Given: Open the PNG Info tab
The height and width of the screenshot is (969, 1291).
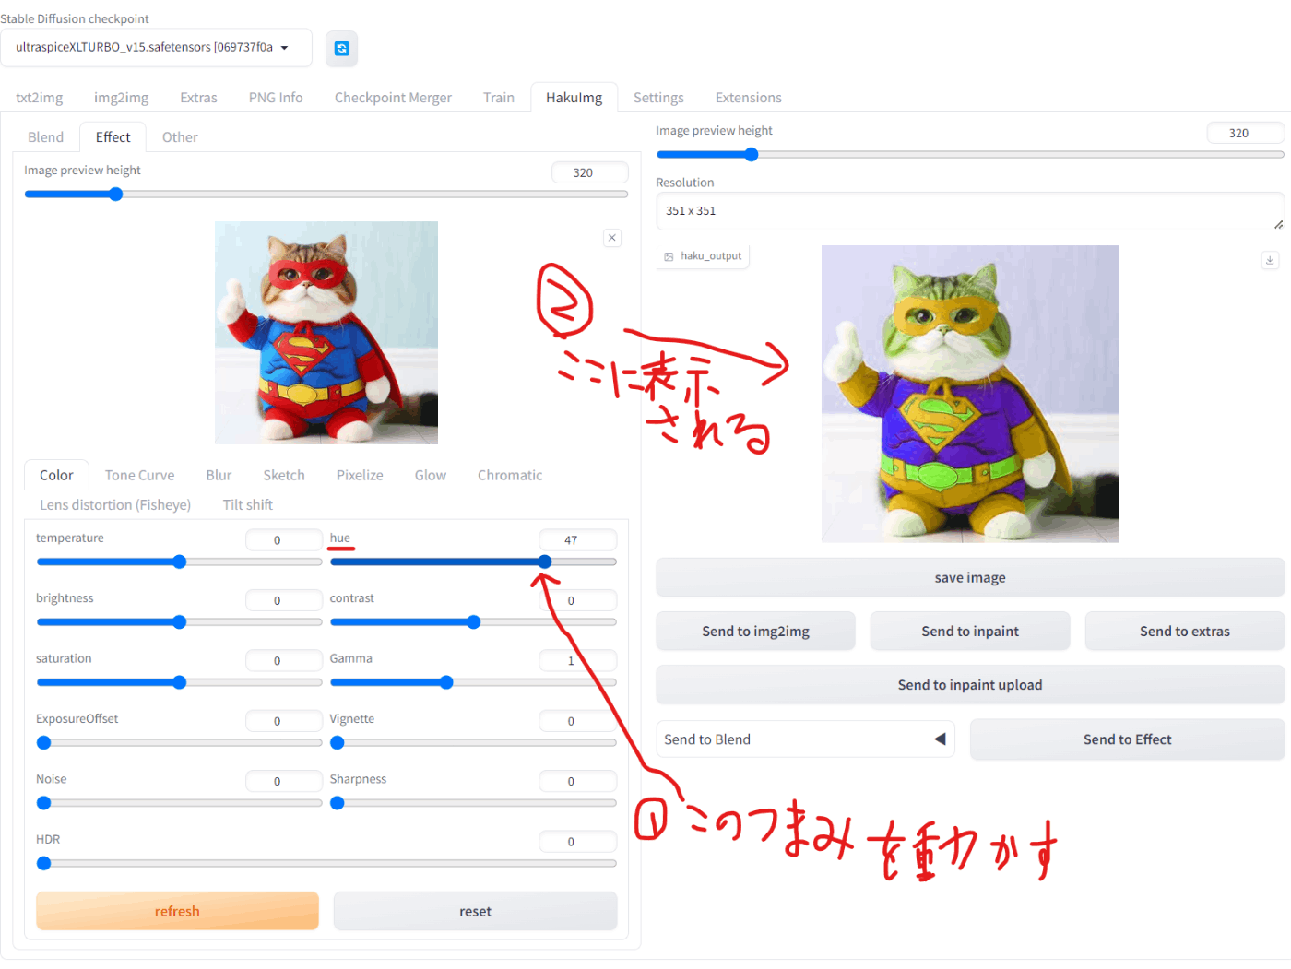Looking at the screenshot, I should pyautogui.click(x=276, y=98).
